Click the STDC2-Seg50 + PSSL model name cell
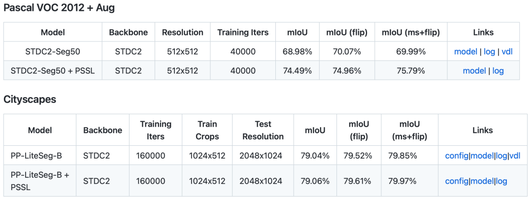The image size is (532, 201). click(52, 70)
